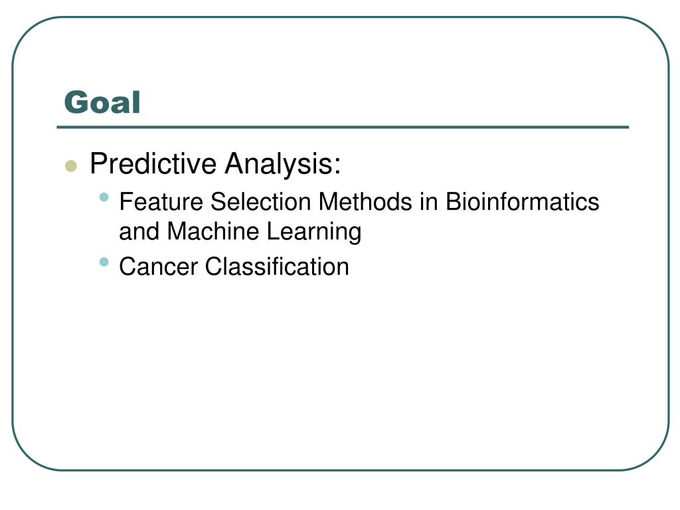Select the teal bullet before Feature Selection

tap(104, 197)
